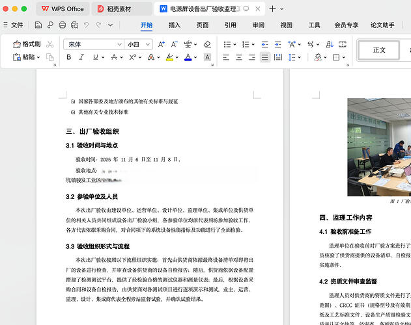Toggle Italic formatting

[81, 57]
